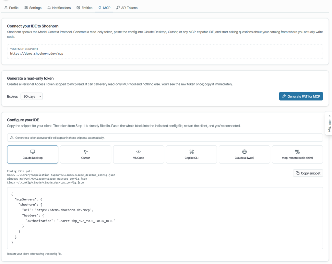Click the Cursor pointer icon
The image size is (332, 264).
(86, 152)
